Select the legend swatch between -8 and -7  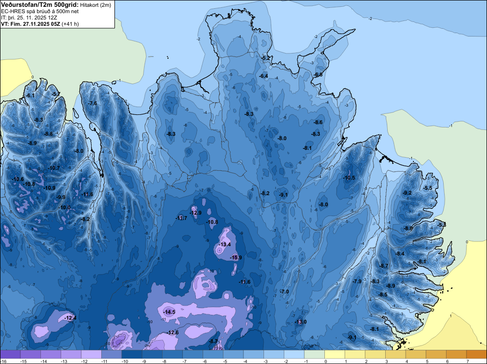click(x=172, y=354)
